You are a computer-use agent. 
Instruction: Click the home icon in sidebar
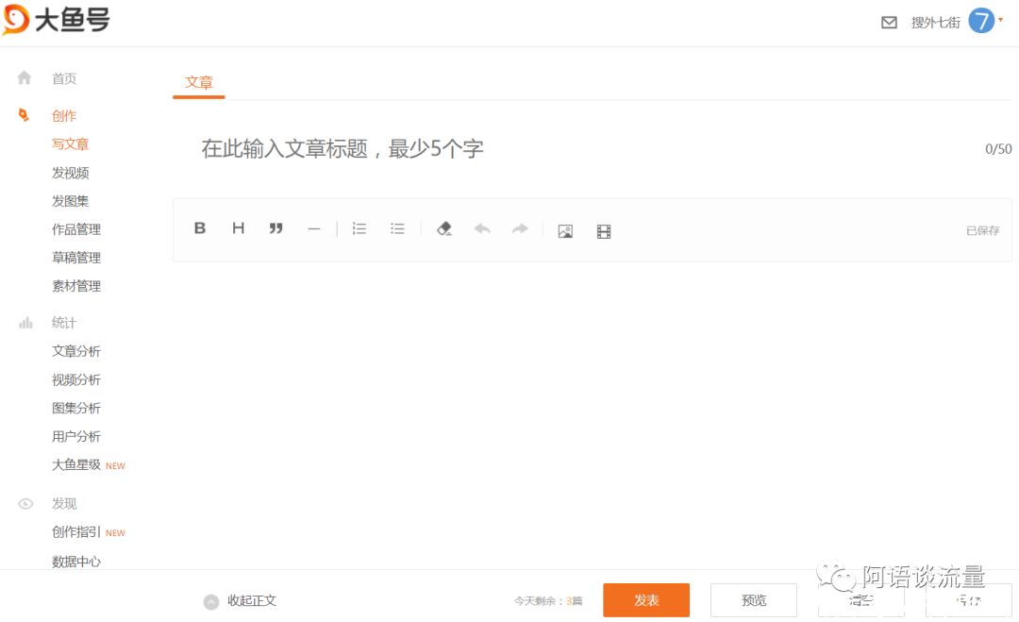24,78
